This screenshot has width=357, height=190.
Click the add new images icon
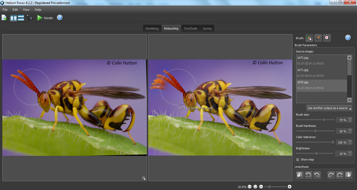4,18
